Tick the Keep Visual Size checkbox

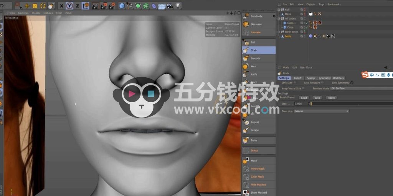pos(304,88)
